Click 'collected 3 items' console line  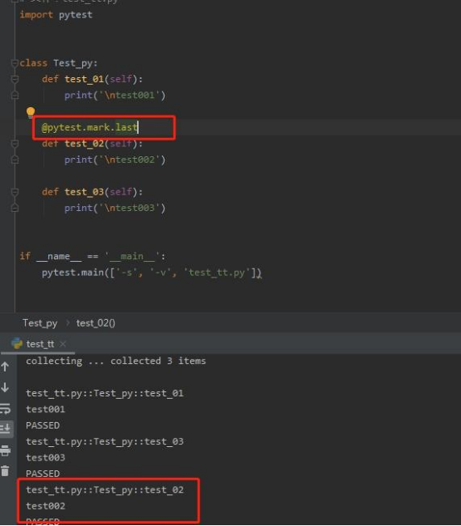click(159, 361)
